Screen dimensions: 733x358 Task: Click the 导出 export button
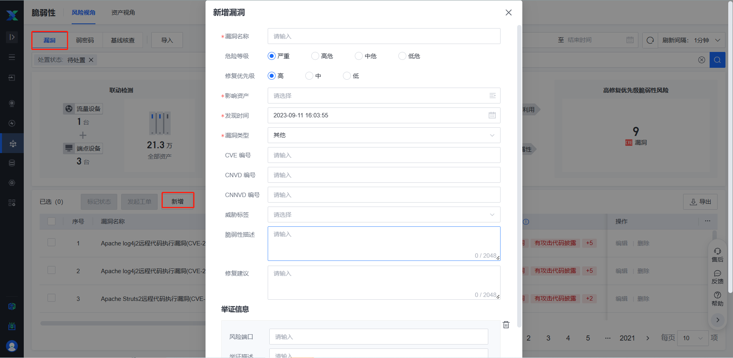700,202
